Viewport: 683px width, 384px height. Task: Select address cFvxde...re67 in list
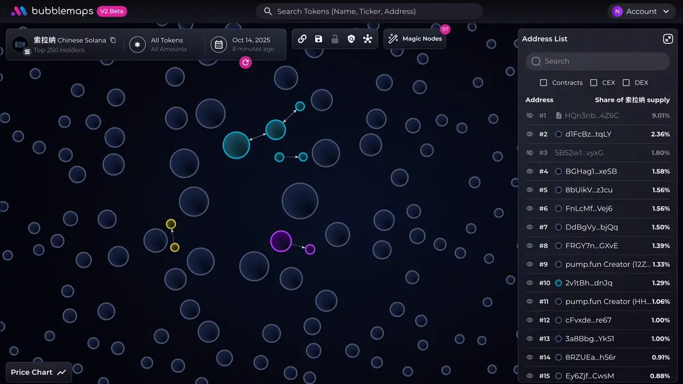pyautogui.click(x=589, y=320)
